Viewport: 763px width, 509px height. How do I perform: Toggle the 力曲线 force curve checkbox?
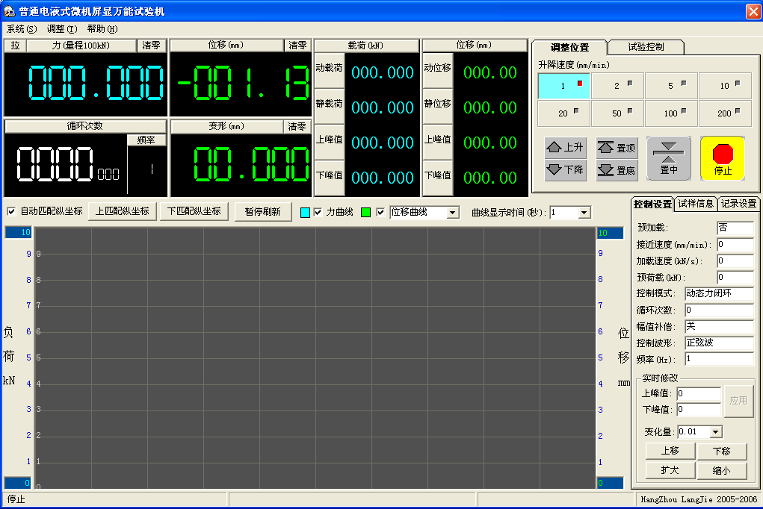click(318, 212)
